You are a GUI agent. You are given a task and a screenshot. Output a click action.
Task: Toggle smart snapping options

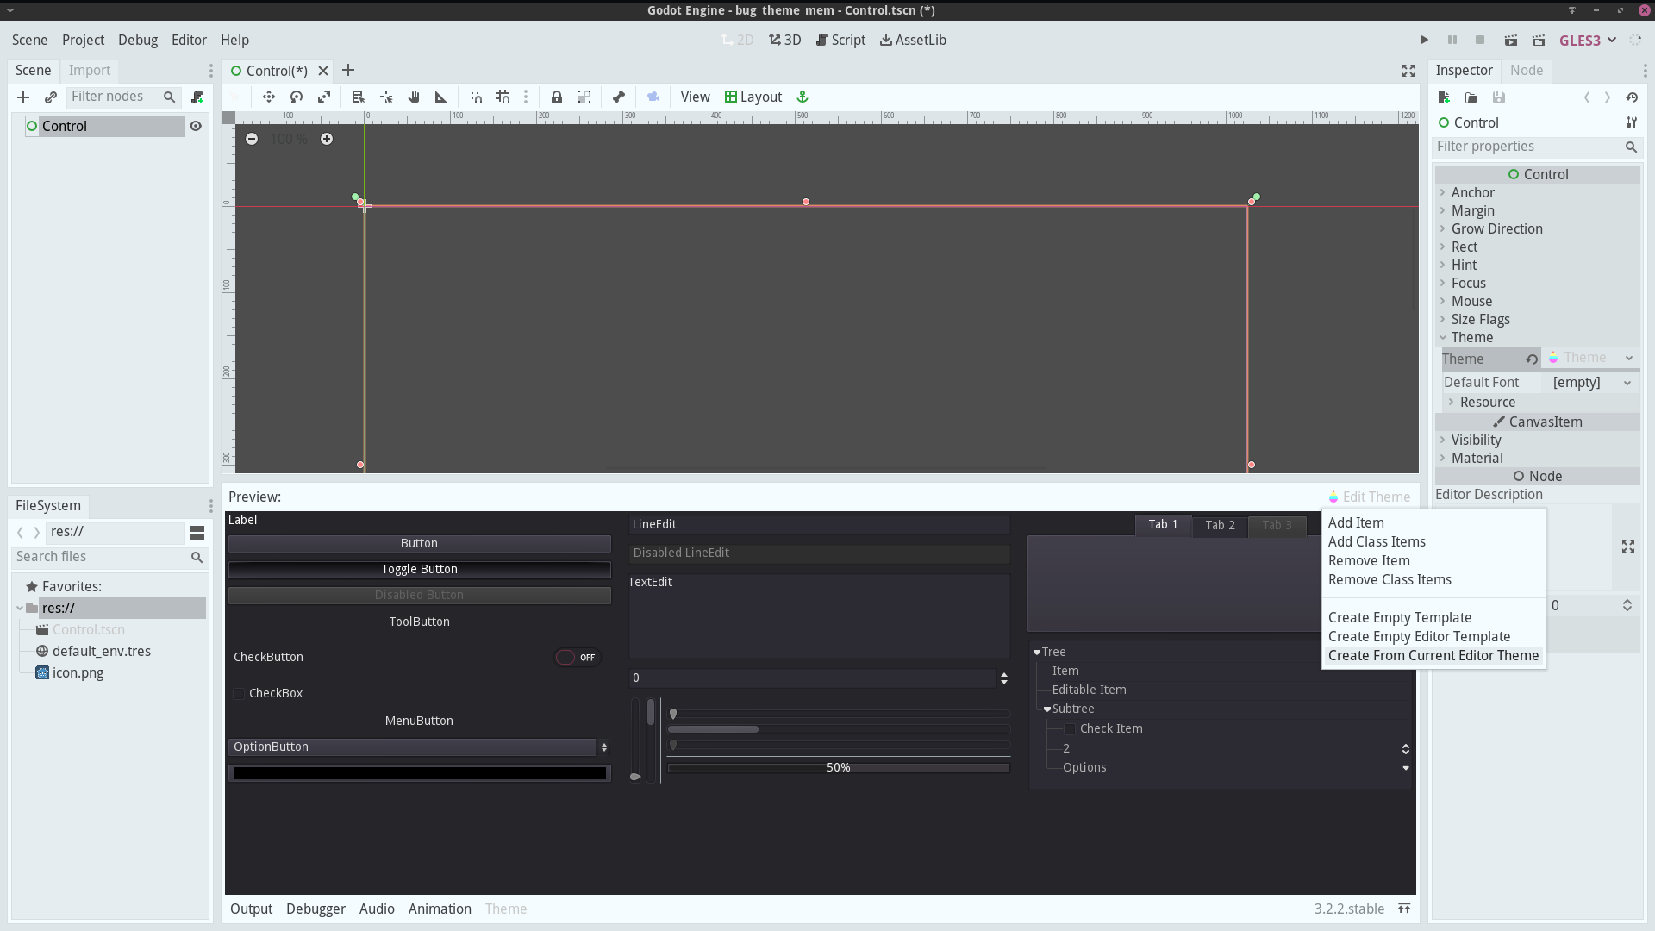click(x=476, y=97)
